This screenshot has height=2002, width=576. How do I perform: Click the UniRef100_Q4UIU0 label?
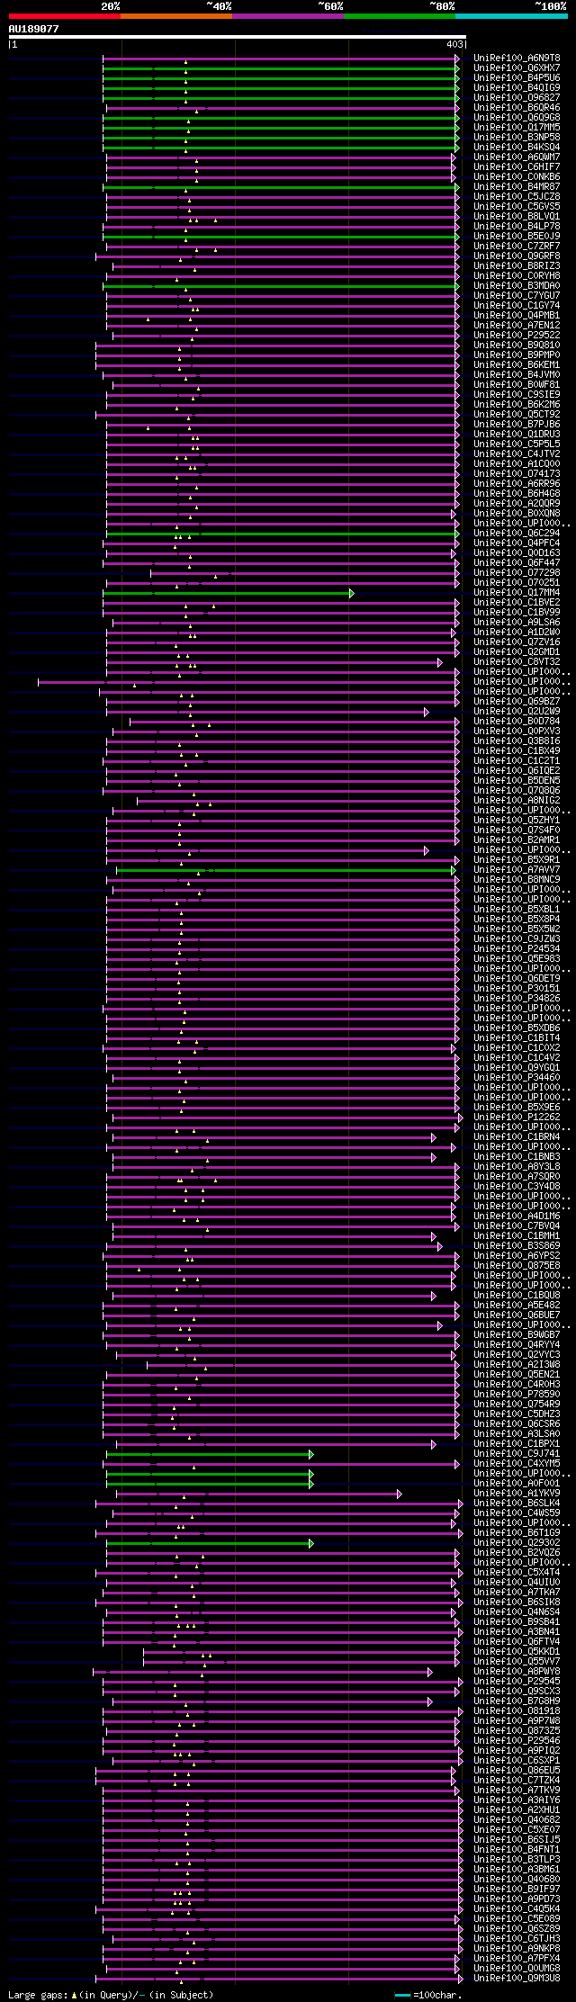tap(517, 1582)
